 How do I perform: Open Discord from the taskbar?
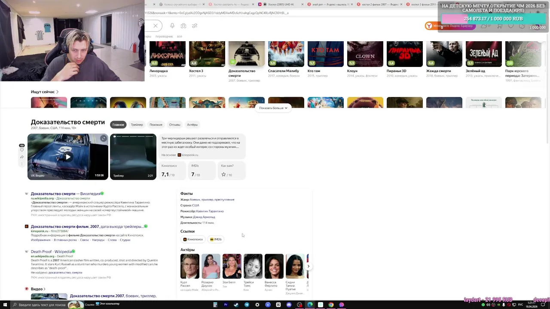point(289,305)
